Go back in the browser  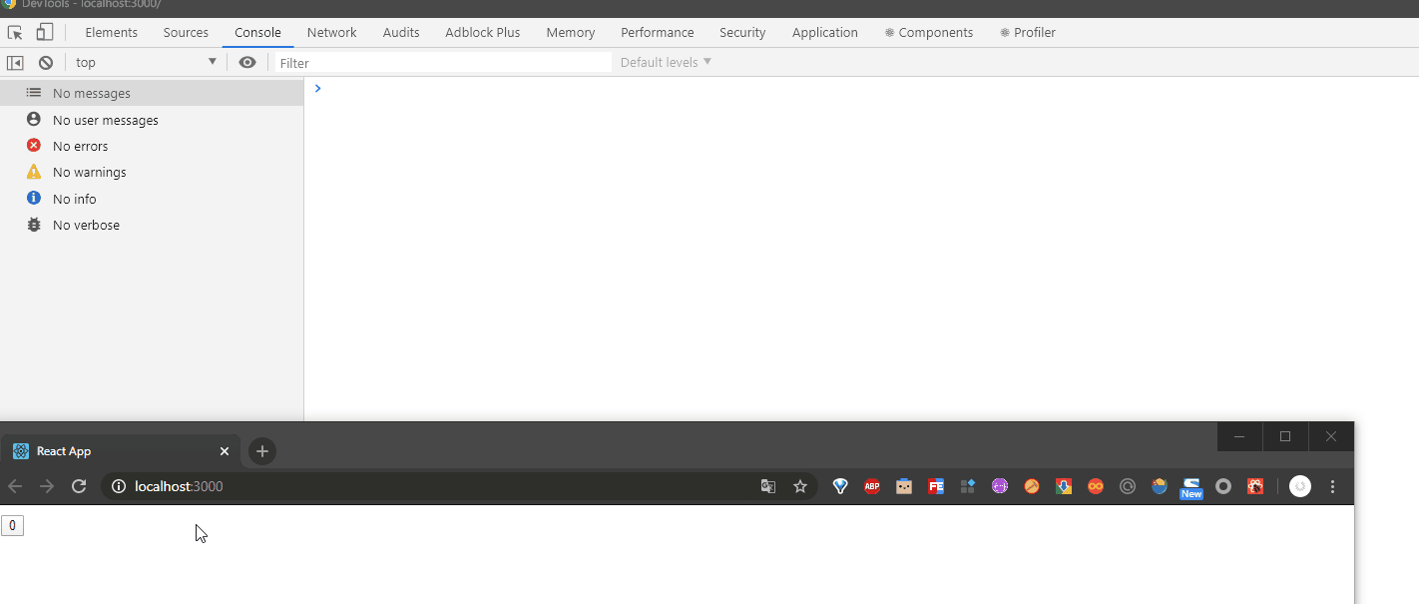click(x=15, y=486)
